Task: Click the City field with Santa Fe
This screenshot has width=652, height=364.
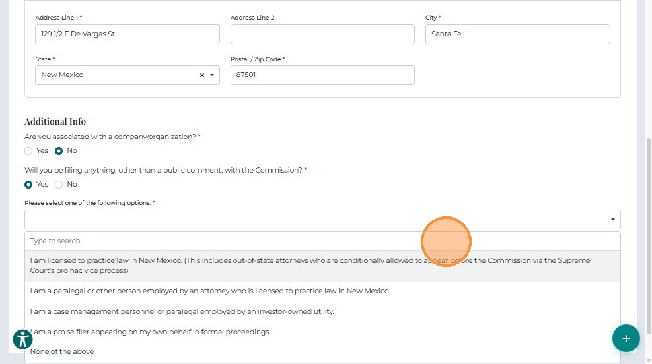Action: (517, 34)
